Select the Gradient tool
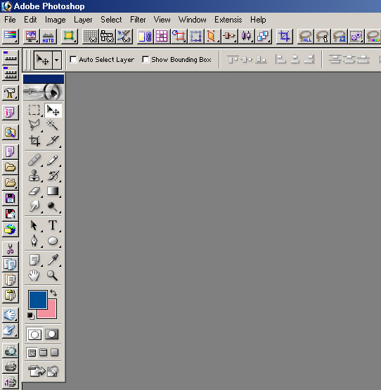 (x=53, y=191)
